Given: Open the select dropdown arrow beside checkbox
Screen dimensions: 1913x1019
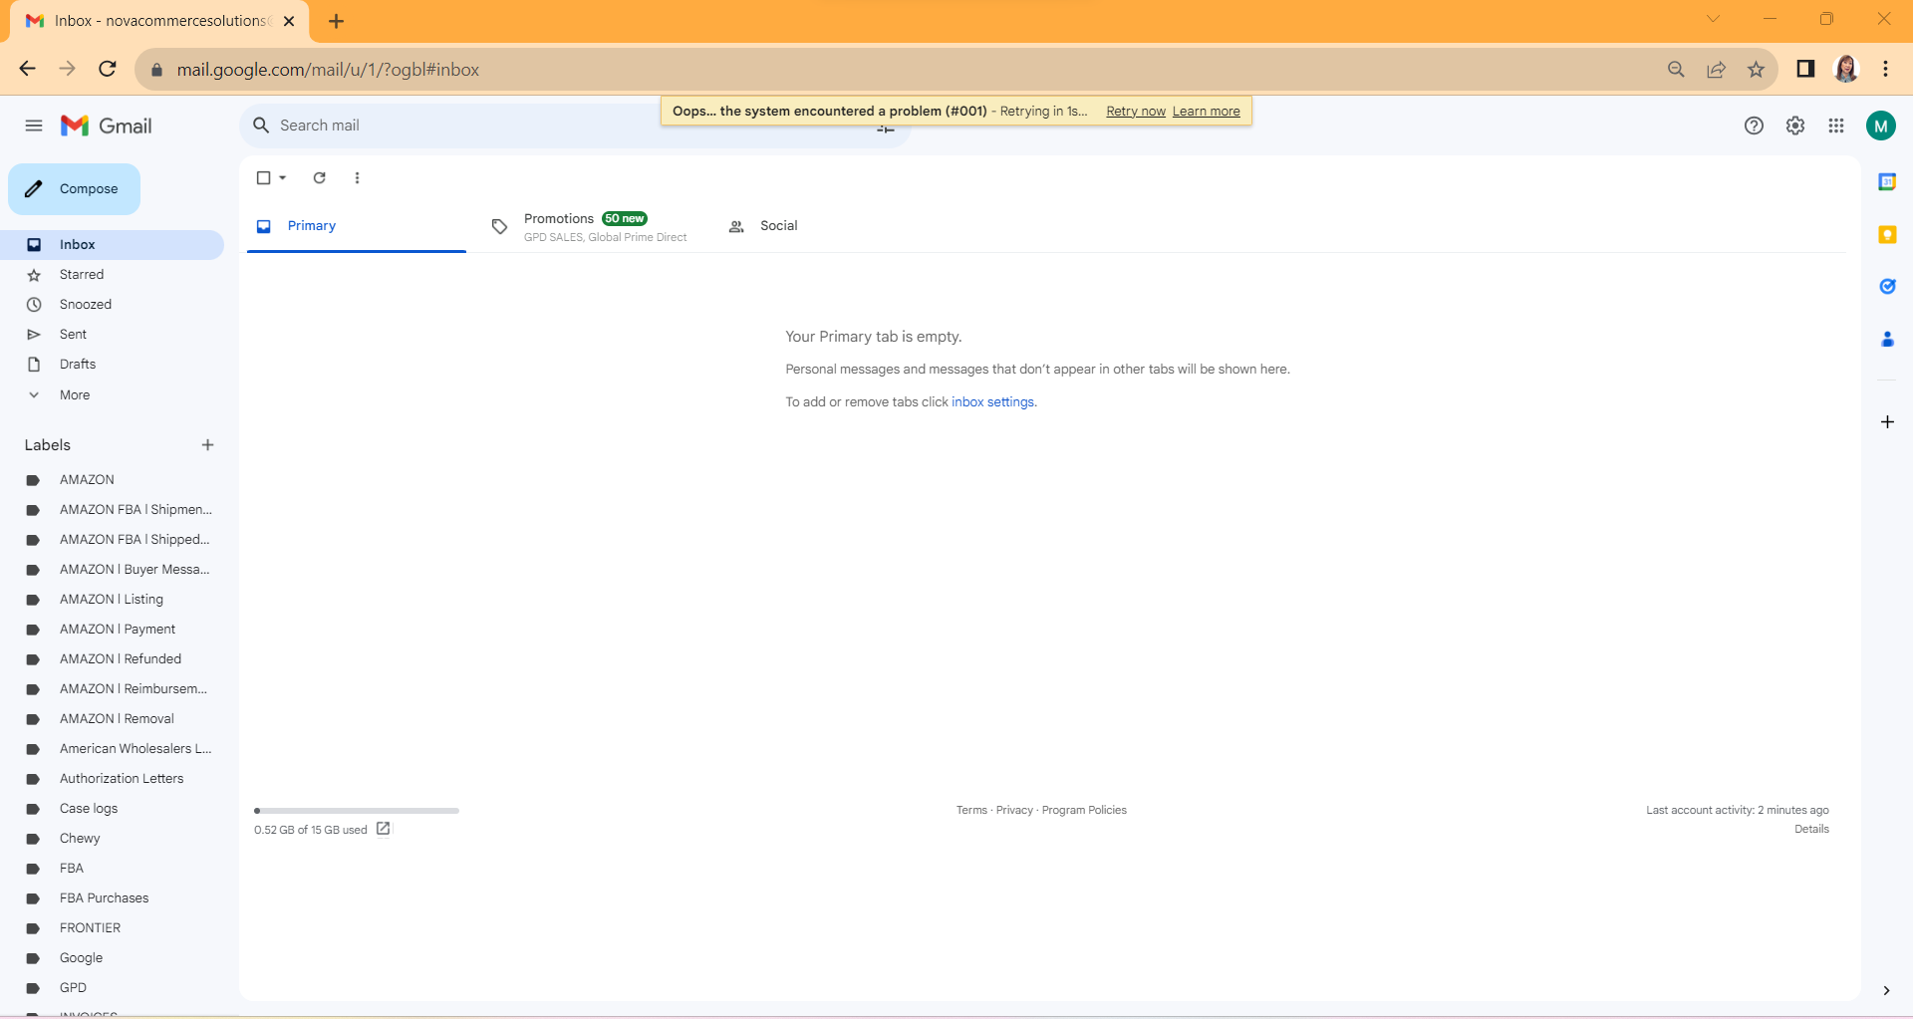Looking at the screenshot, I should (283, 178).
